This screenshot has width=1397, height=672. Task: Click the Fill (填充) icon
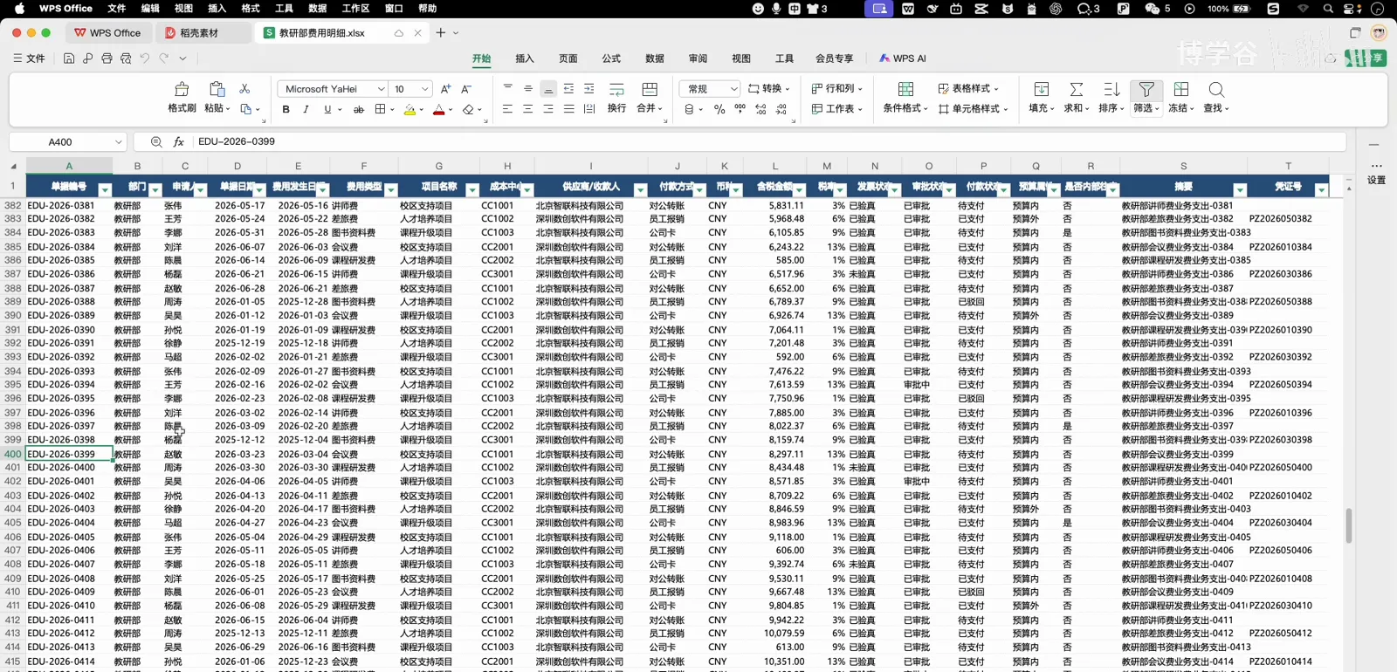[1042, 89]
